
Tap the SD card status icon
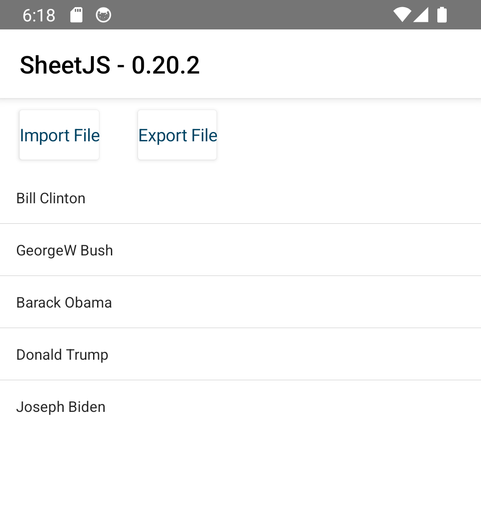coord(77,15)
